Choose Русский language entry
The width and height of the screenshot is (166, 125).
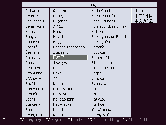pos(99,52)
